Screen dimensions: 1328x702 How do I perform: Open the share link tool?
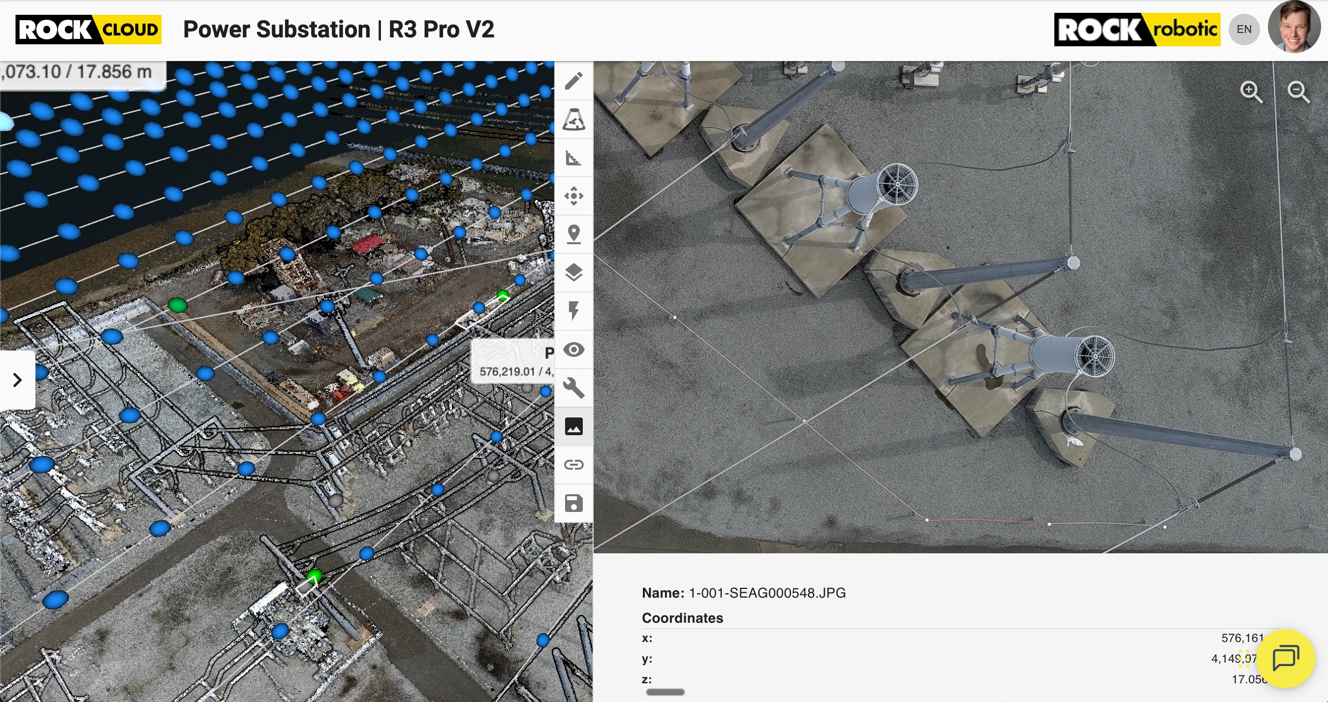(x=574, y=465)
